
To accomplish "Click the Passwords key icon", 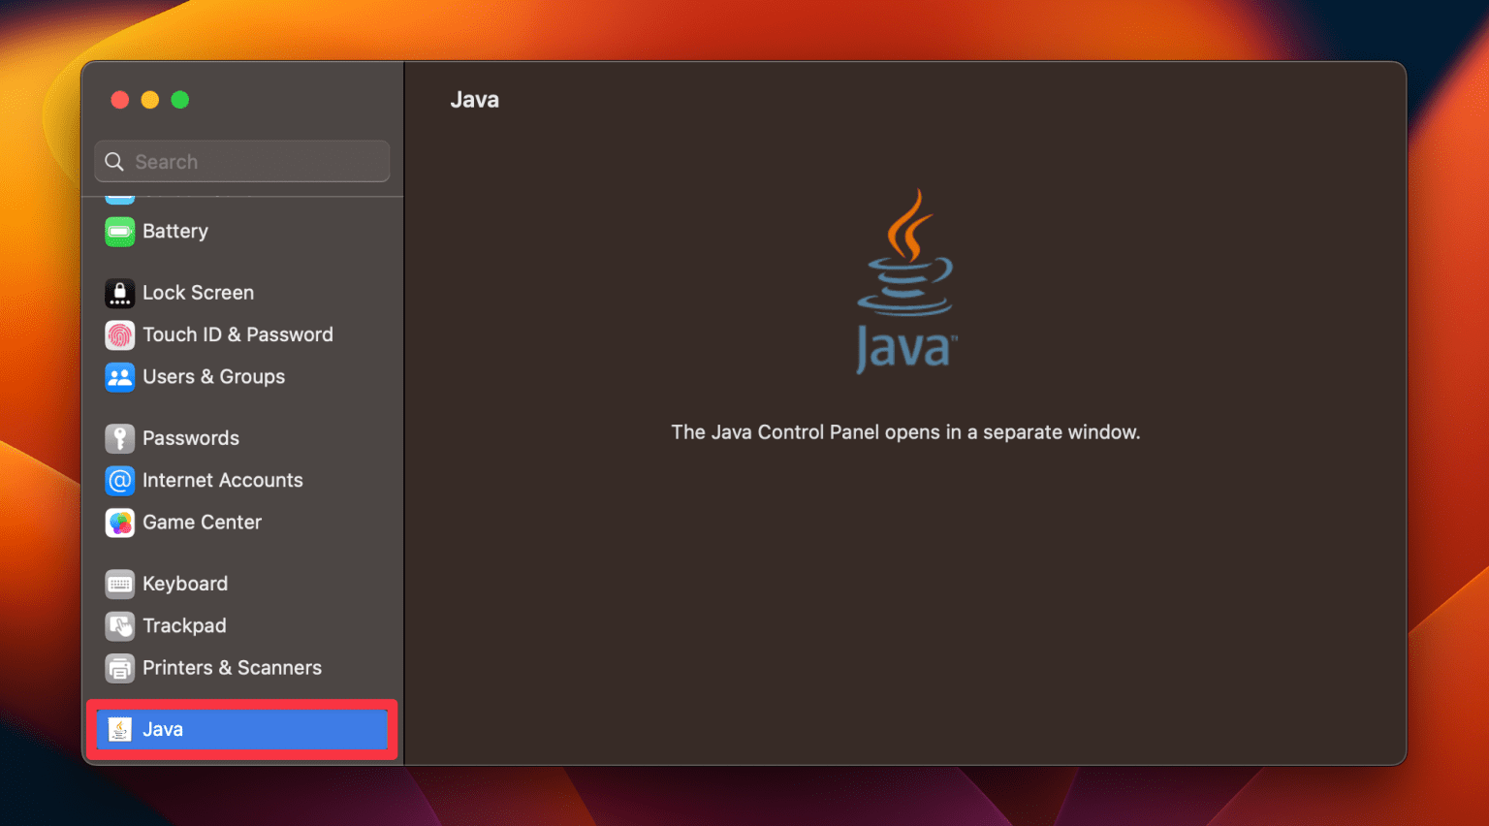I will click(118, 438).
